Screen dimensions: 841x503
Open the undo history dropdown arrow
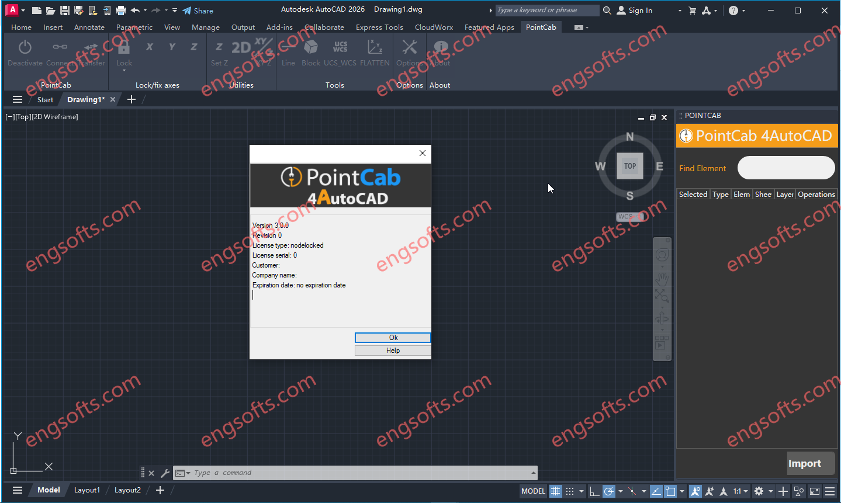[x=145, y=11]
